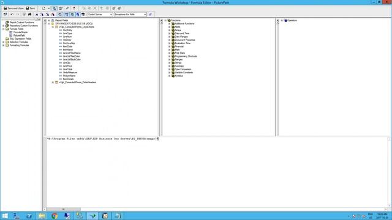Image resolution: width=392 pixels, height=220 pixels.
Task: Select Report Custom Functions node
Action: point(22,23)
